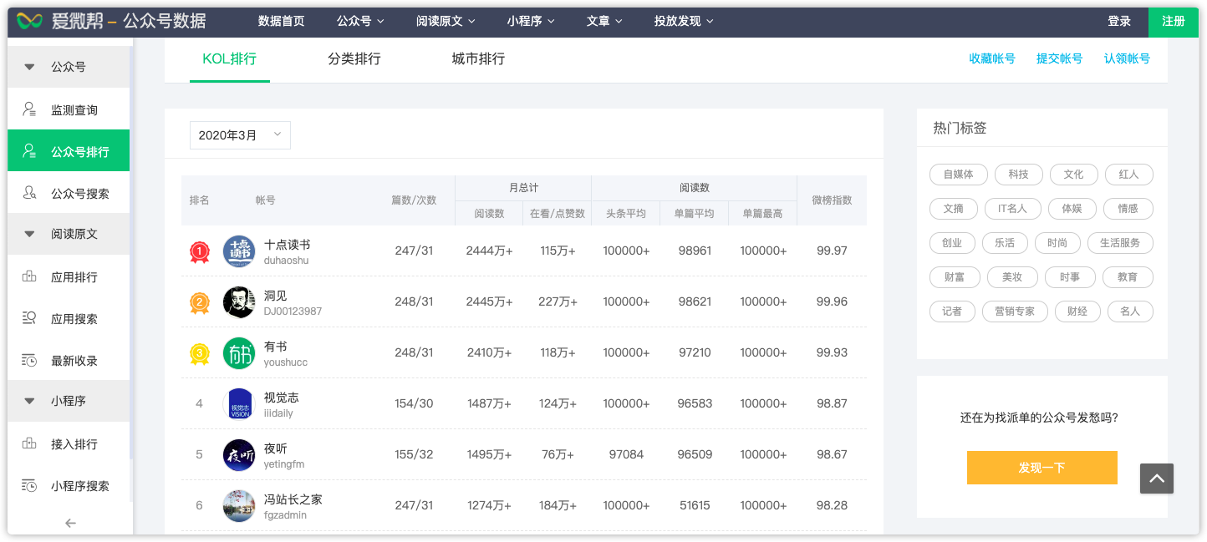Image resolution: width=1207 pixels, height=542 pixels.
Task: Select 公众号搜索 in the sidebar
Action: coord(69,193)
